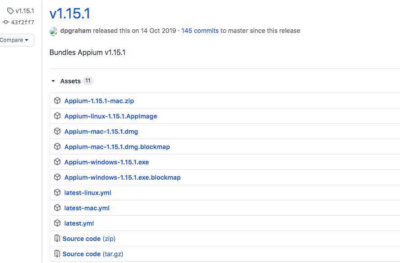
Task: Click the package icon for Appium-mac-1.15.1.dmg.blockmap
Action: 57,146
